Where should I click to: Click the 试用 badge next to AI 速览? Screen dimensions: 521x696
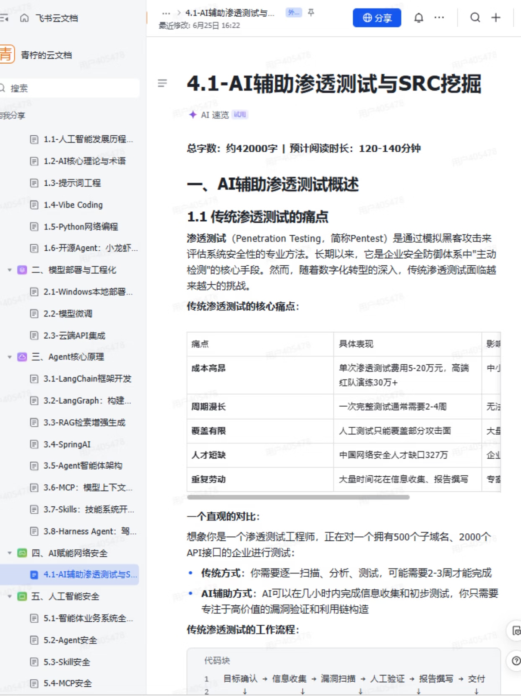(x=240, y=114)
